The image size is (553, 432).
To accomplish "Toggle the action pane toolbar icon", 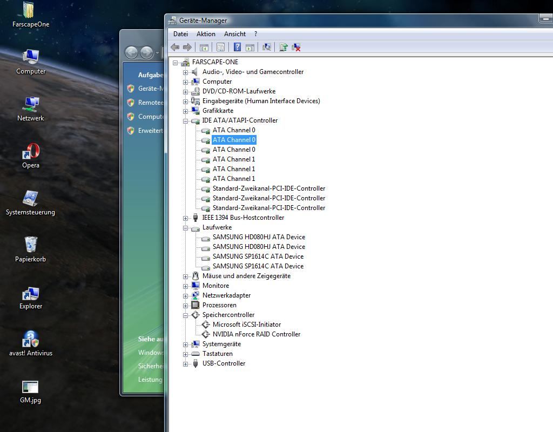I will 250,48.
